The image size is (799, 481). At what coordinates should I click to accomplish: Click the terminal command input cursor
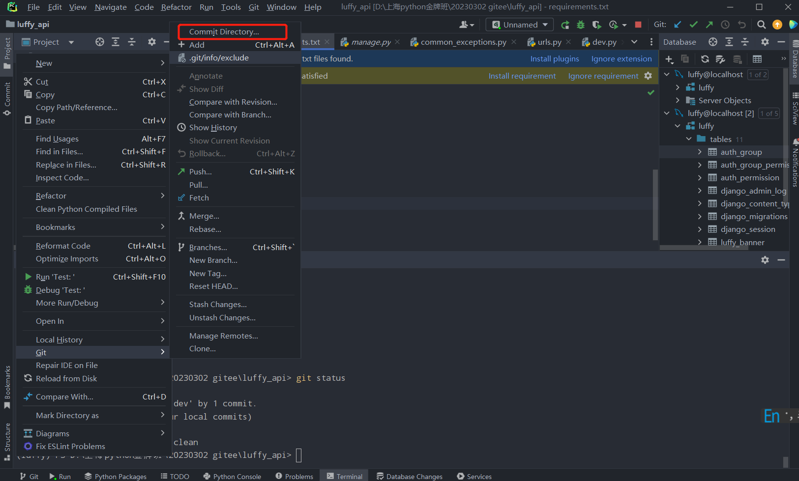point(298,455)
